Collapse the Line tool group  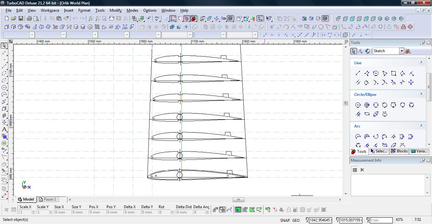point(421,63)
